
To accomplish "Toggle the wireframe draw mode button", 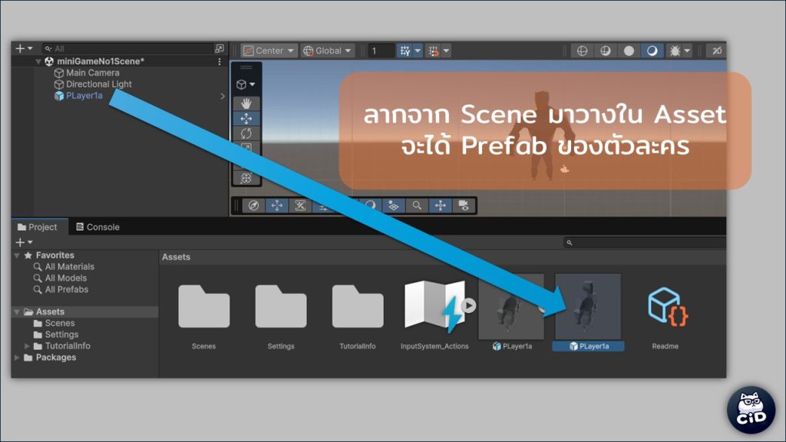I will pyautogui.click(x=583, y=51).
